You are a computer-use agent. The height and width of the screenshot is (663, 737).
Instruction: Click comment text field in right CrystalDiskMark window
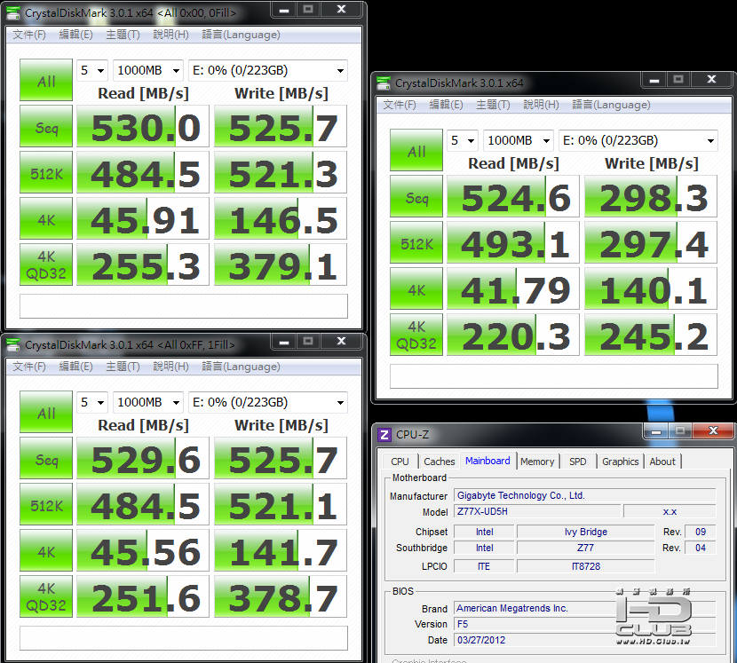554,376
